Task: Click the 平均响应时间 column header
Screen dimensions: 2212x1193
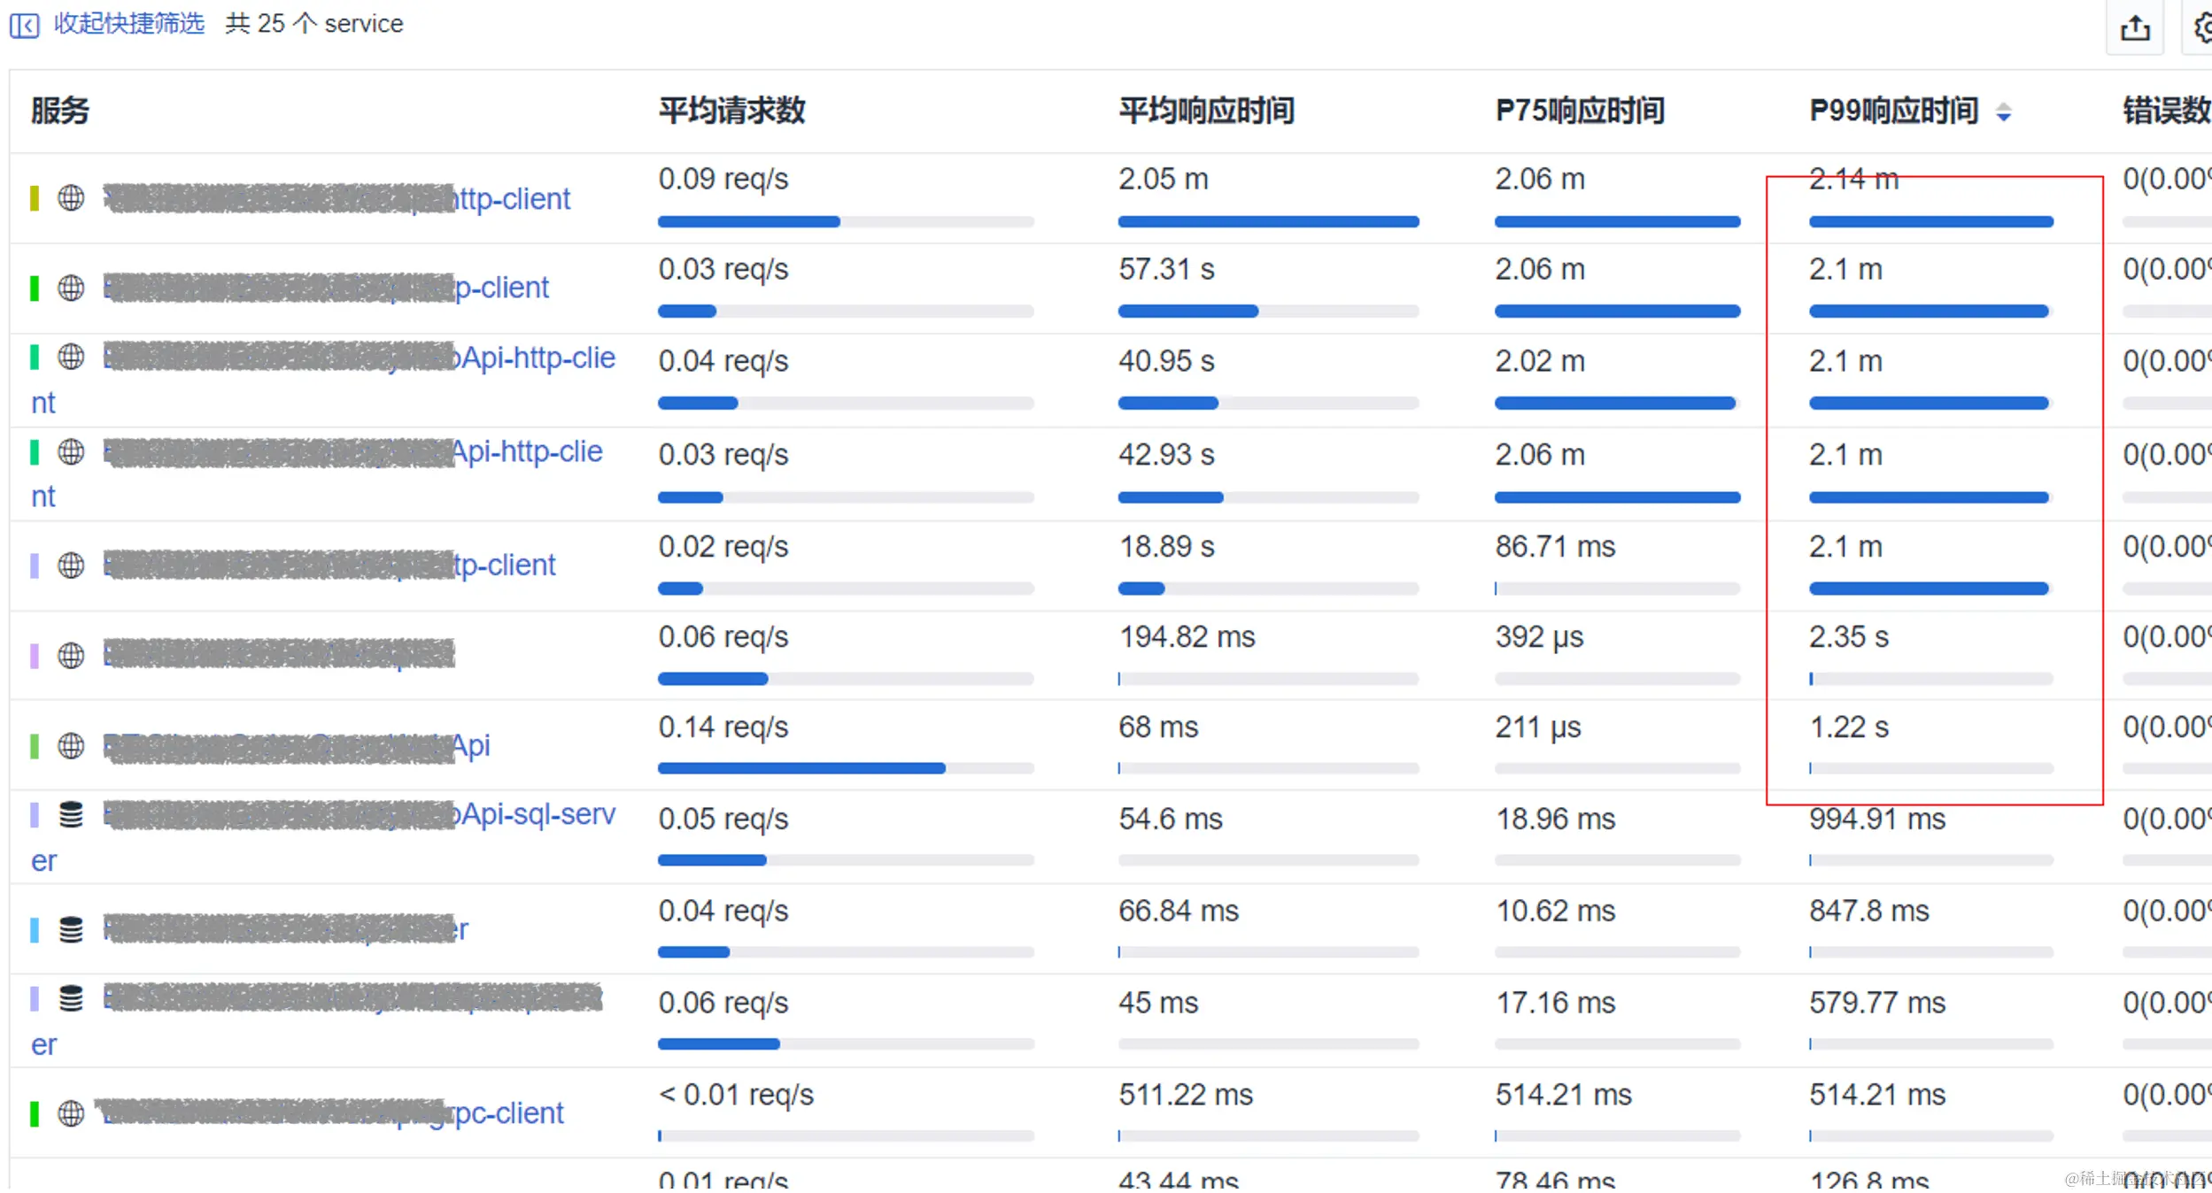Action: click(1206, 111)
